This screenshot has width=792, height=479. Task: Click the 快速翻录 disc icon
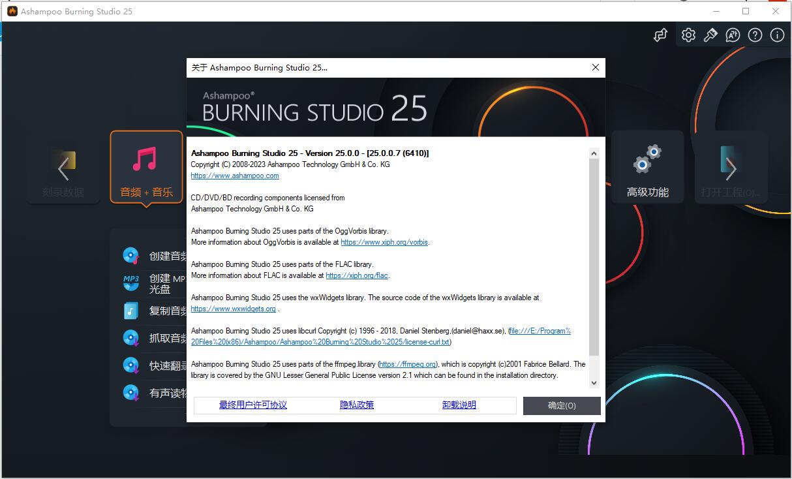pos(131,365)
